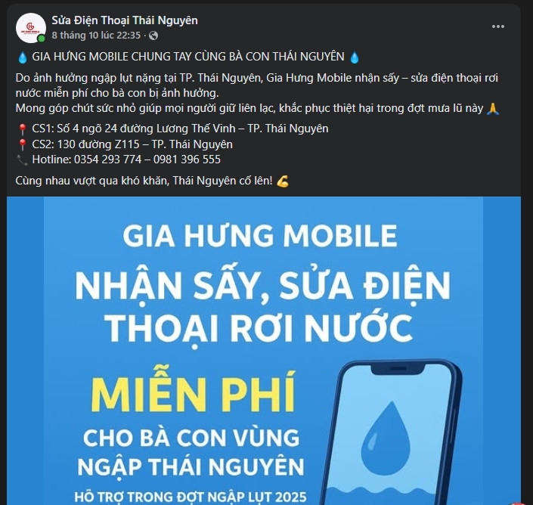The image size is (533, 505).
Task: Click hotline number 0354 293 774
Action: click(x=107, y=160)
